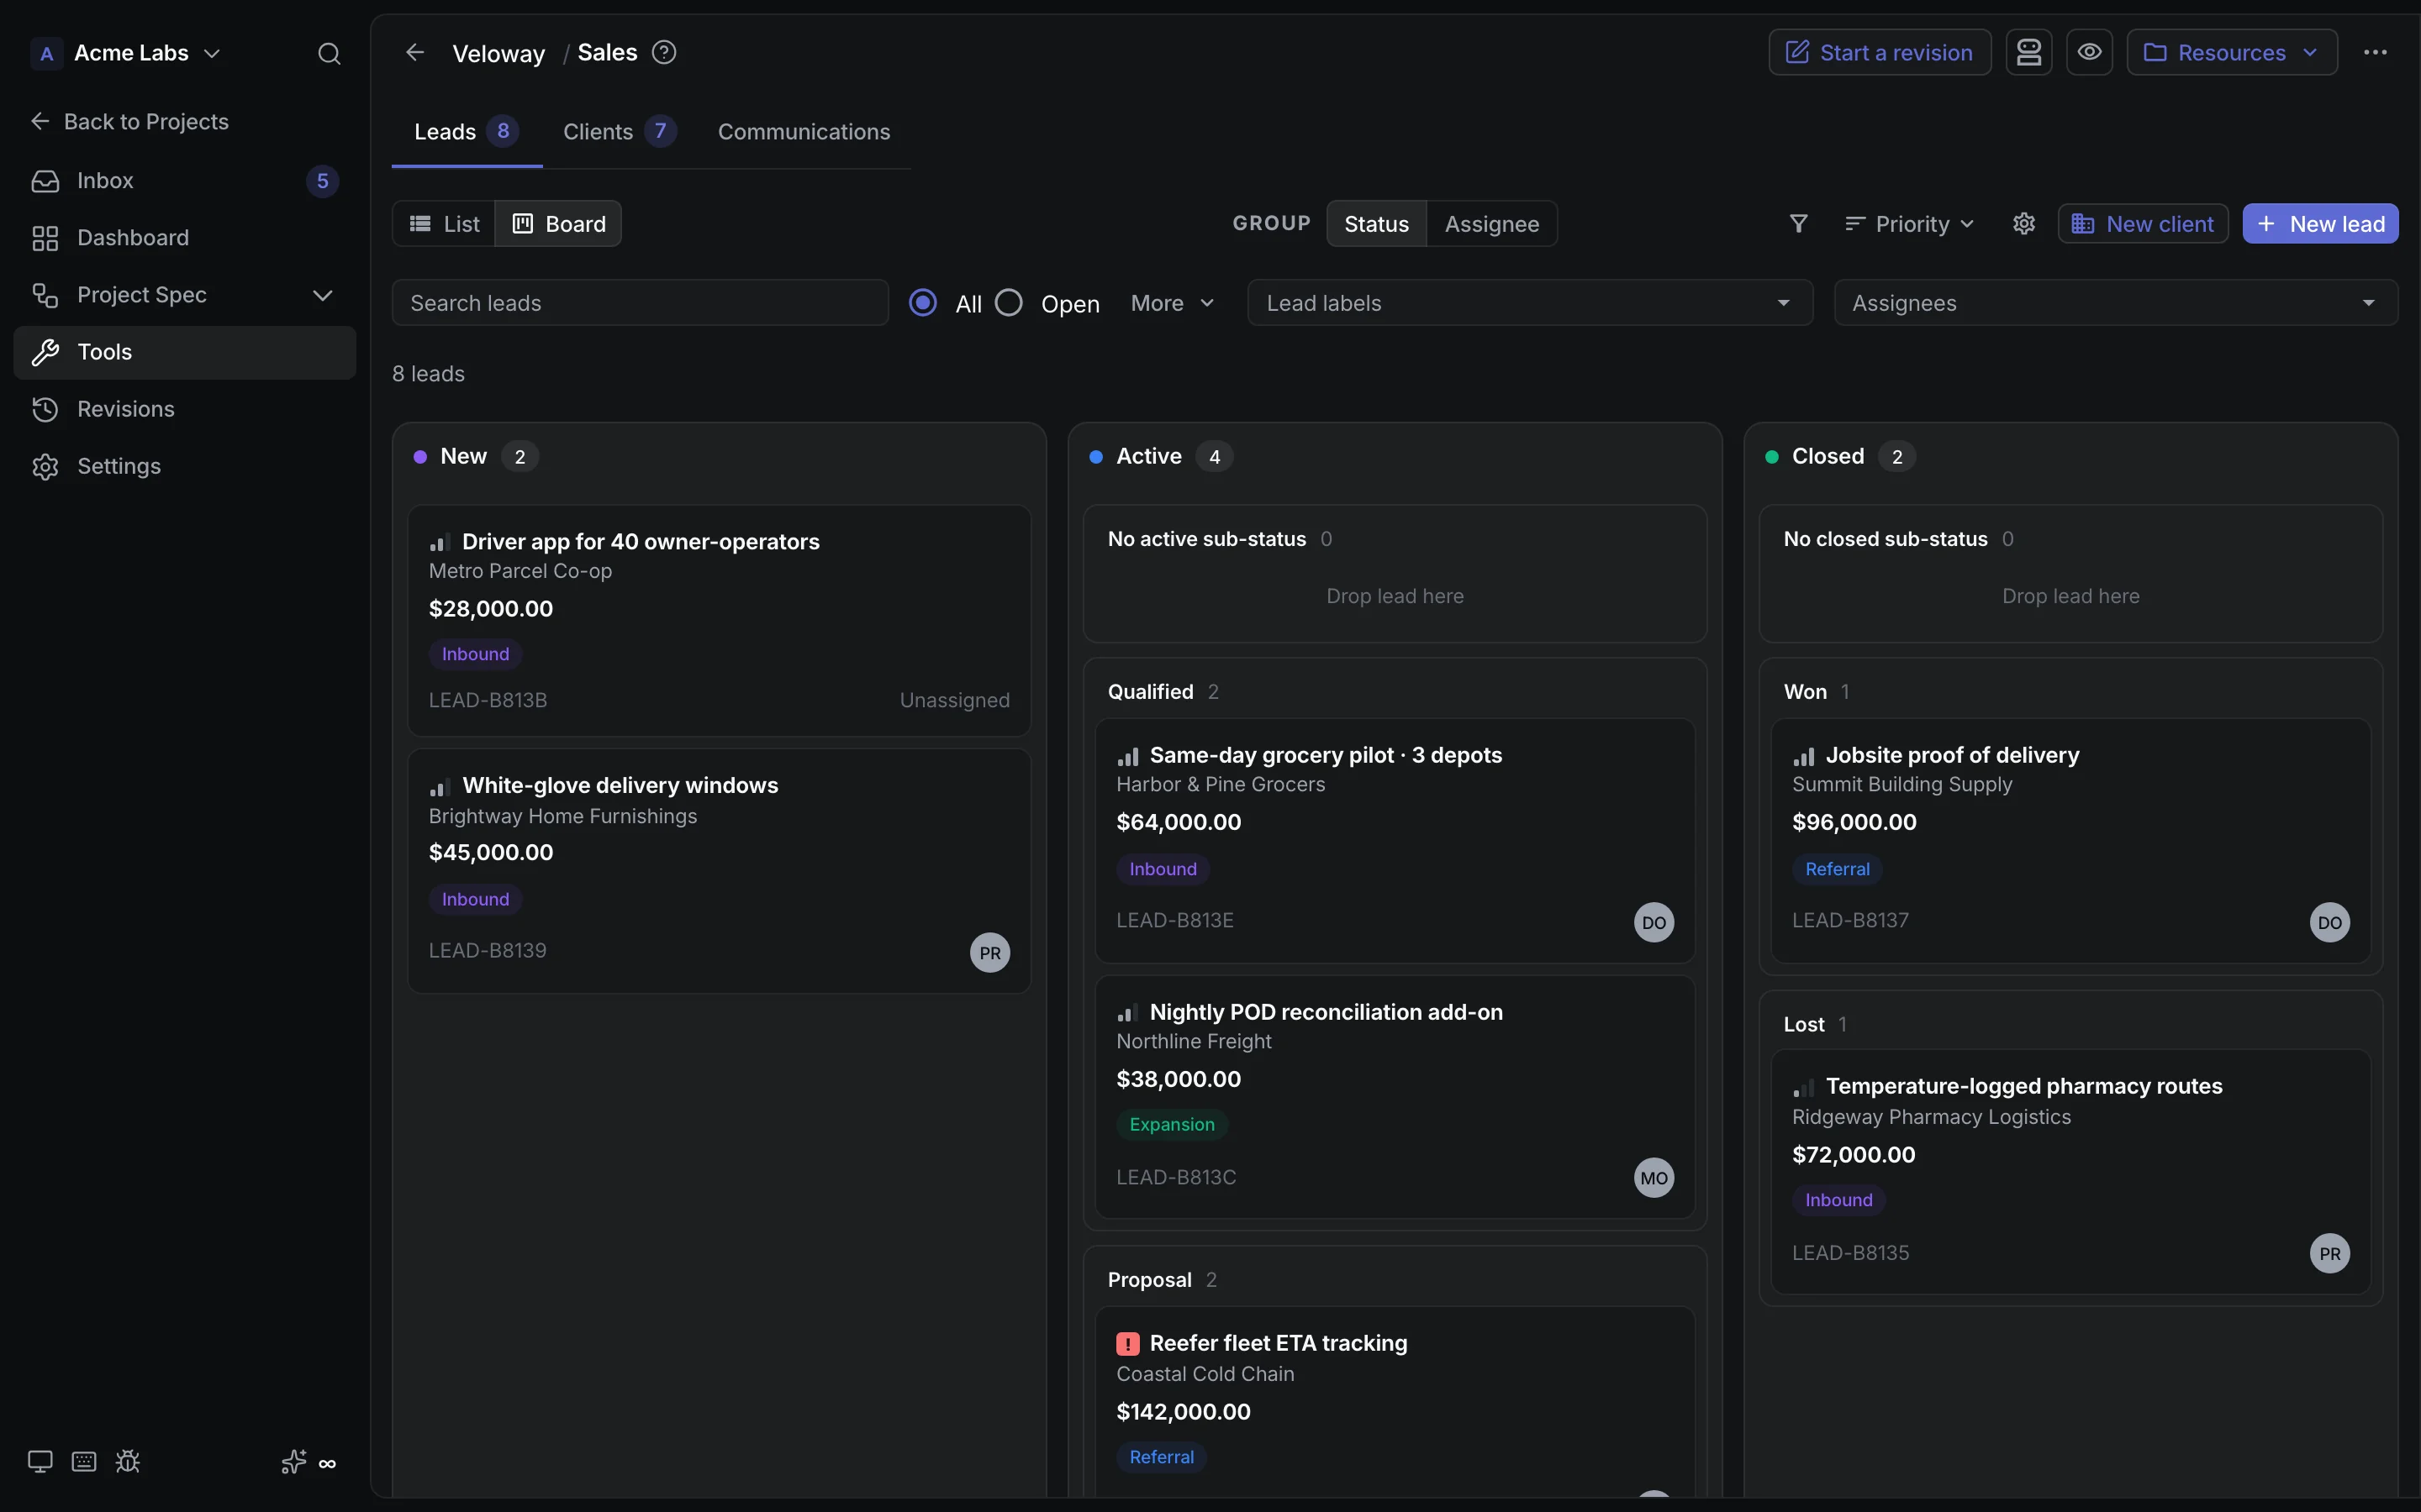Open Inbox from the sidebar
Image resolution: width=2421 pixels, height=1512 pixels.
point(185,181)
